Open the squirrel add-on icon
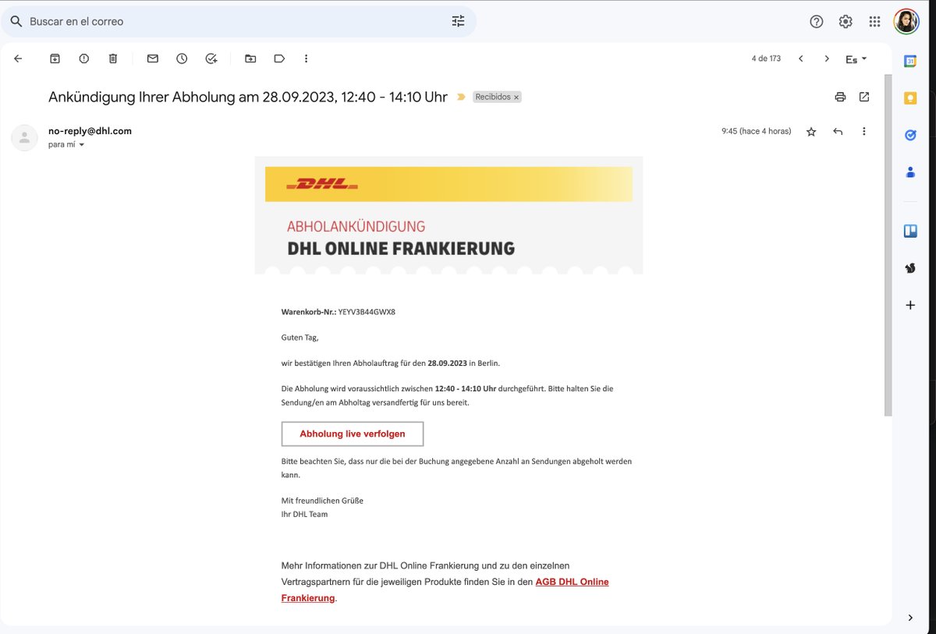This screenshot has width=936, height=634. point(909,267)
